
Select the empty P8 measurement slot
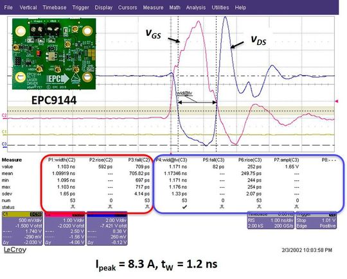point(328,160)
